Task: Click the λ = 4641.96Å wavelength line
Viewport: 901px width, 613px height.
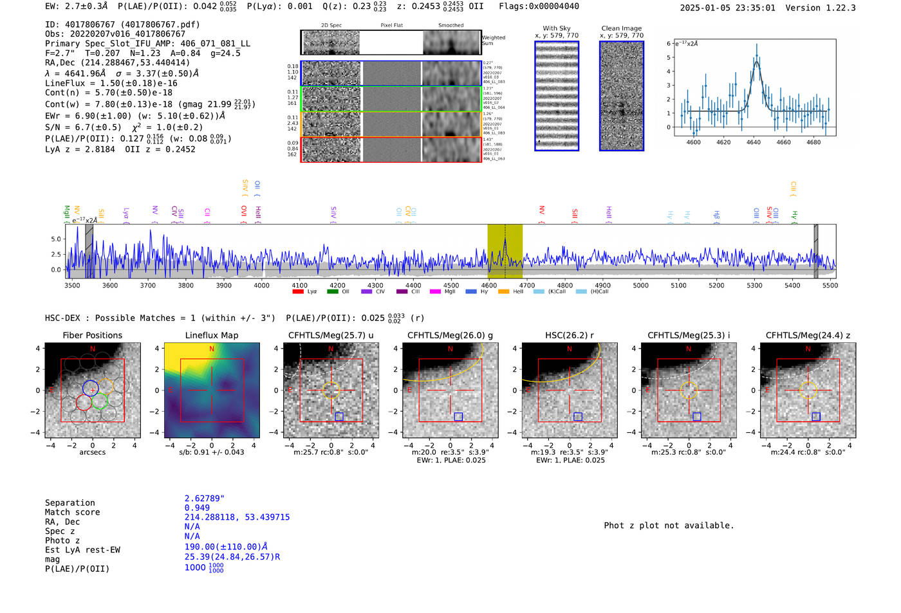Action: coord(122,73)
